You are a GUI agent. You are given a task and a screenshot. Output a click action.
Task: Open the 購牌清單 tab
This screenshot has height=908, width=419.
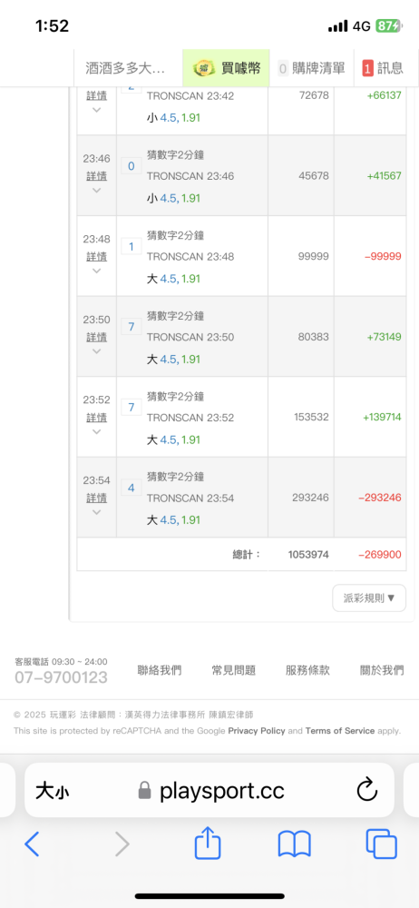click(312, 68)
